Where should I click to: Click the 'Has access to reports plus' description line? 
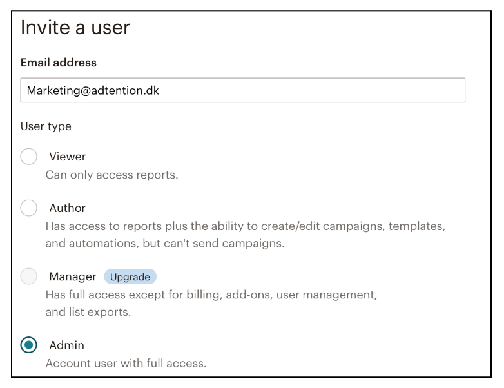[x=245, y=226]
